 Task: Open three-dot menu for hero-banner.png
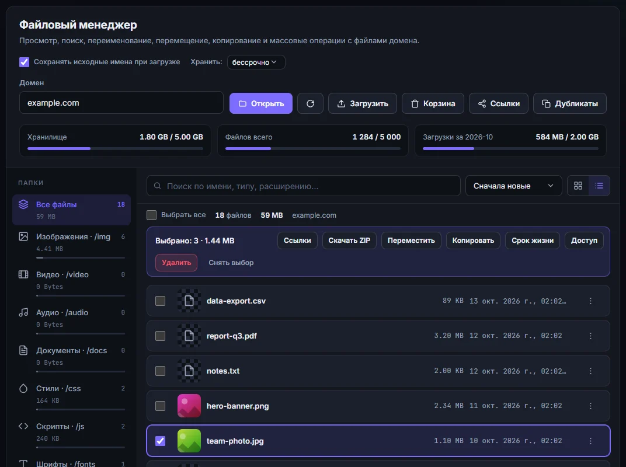590,406
